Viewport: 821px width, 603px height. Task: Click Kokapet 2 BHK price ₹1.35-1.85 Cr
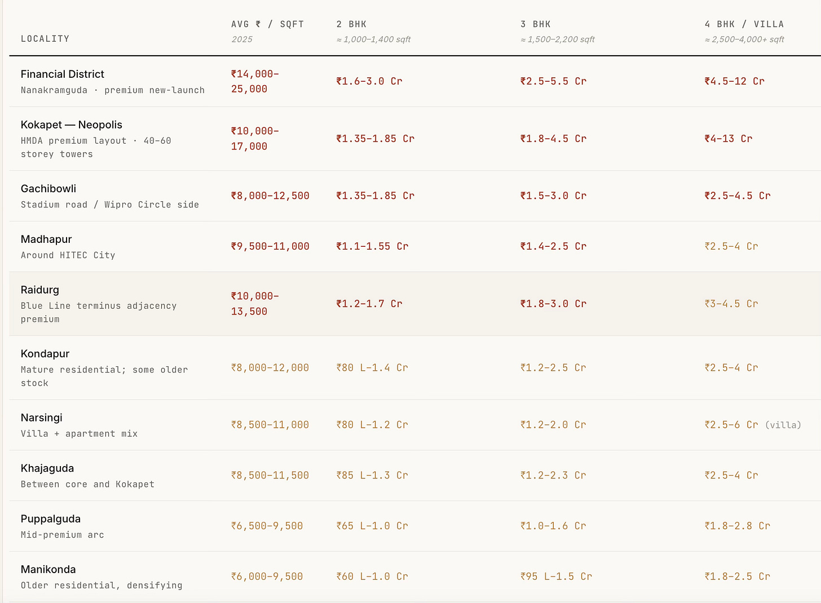pos(376,139)
